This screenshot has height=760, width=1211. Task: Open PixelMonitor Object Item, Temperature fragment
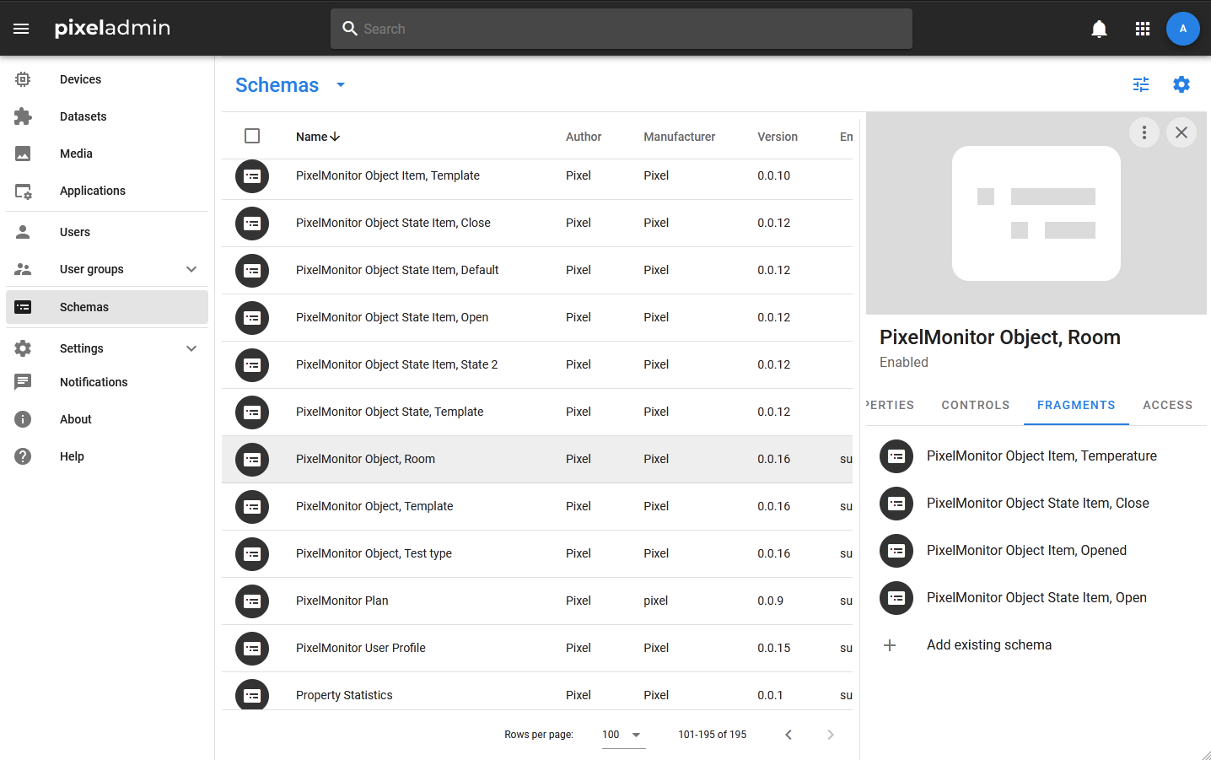pos(1041,455)
